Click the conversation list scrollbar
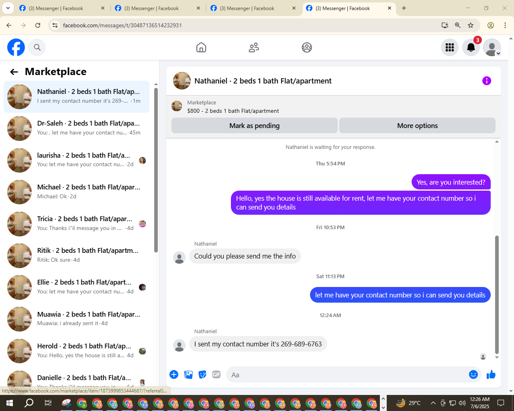The width and height of the screenshot is (514, 411). coord(156,171)
